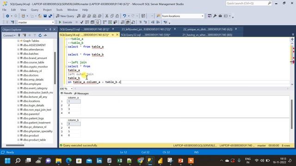Click the Save All icon

point(50,16)
